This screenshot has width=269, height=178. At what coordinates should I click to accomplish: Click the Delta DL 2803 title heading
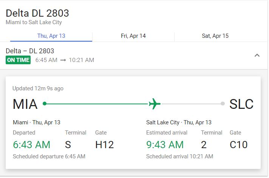tap(37, 13)
